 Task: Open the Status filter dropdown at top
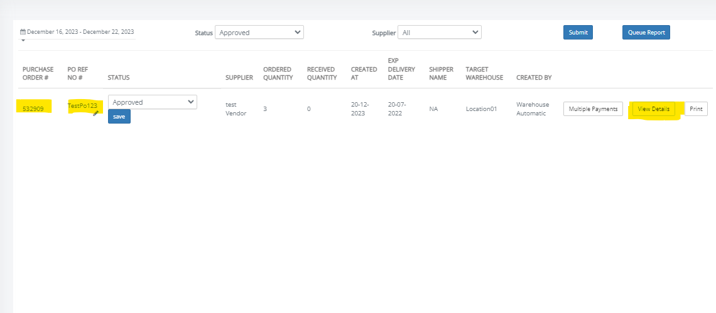pyautogui.click(x=259, y=33)
